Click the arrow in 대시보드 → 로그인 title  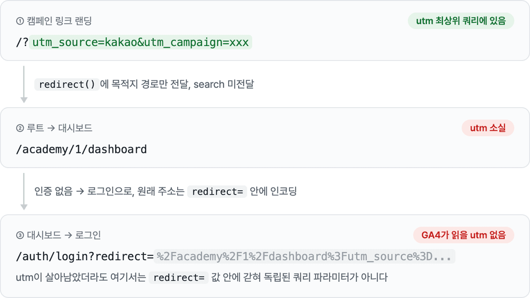pos(68,235)
